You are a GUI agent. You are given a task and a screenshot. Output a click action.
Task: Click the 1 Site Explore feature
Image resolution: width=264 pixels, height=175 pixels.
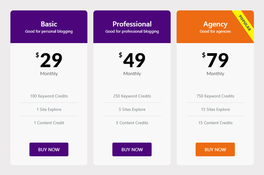point(49,109)
